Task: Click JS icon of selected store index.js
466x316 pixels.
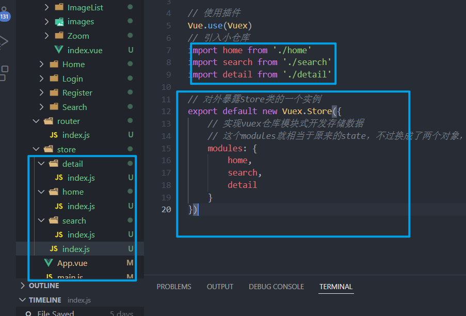Action: 54,249
